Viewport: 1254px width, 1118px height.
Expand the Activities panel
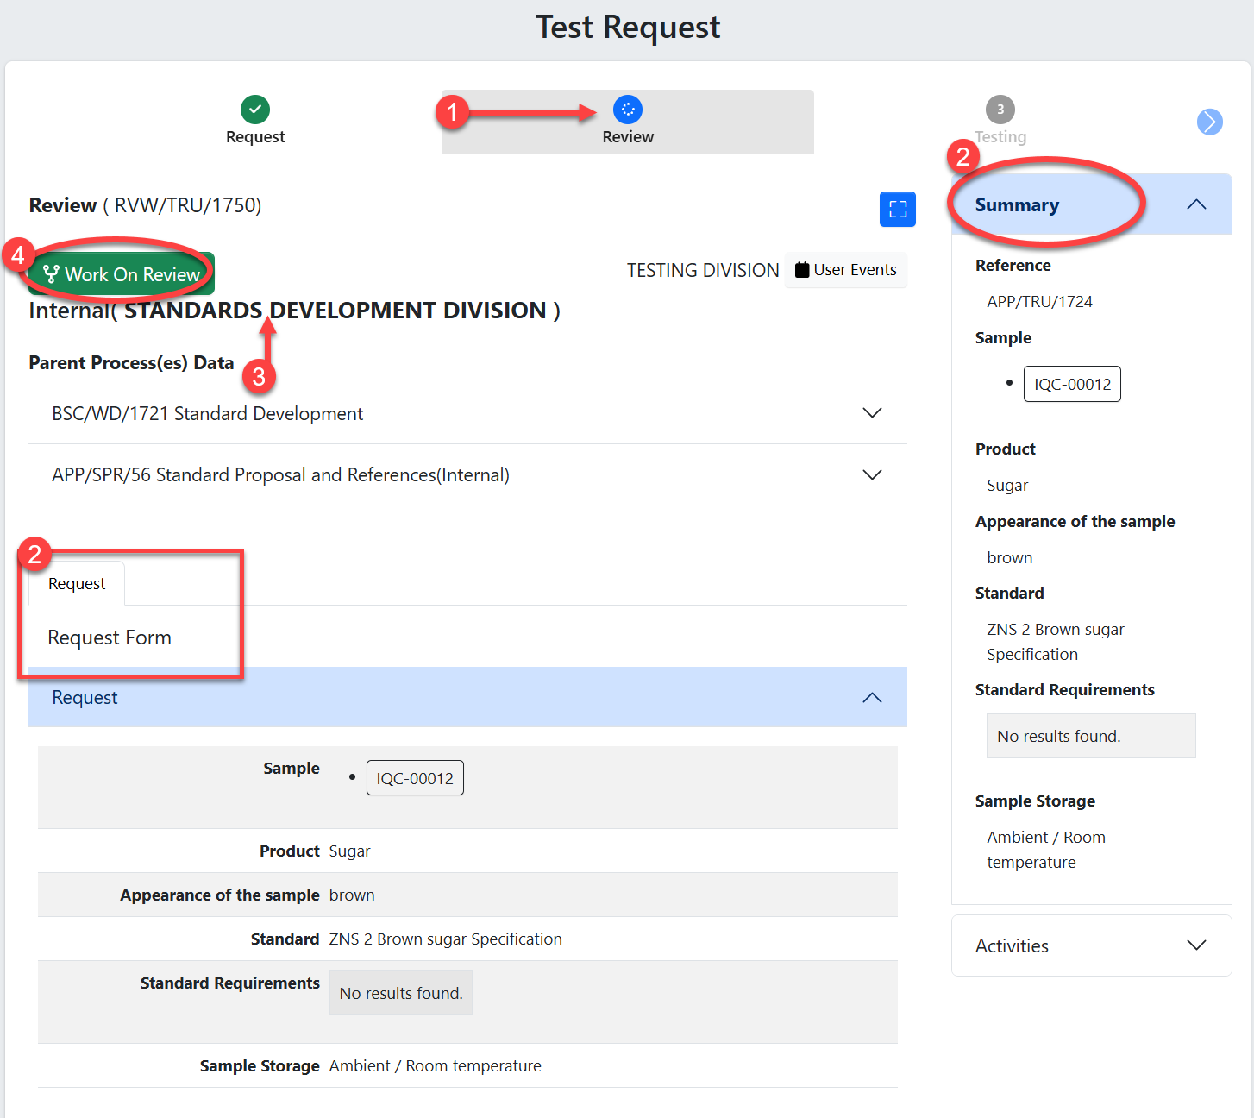click(1195, 945)
